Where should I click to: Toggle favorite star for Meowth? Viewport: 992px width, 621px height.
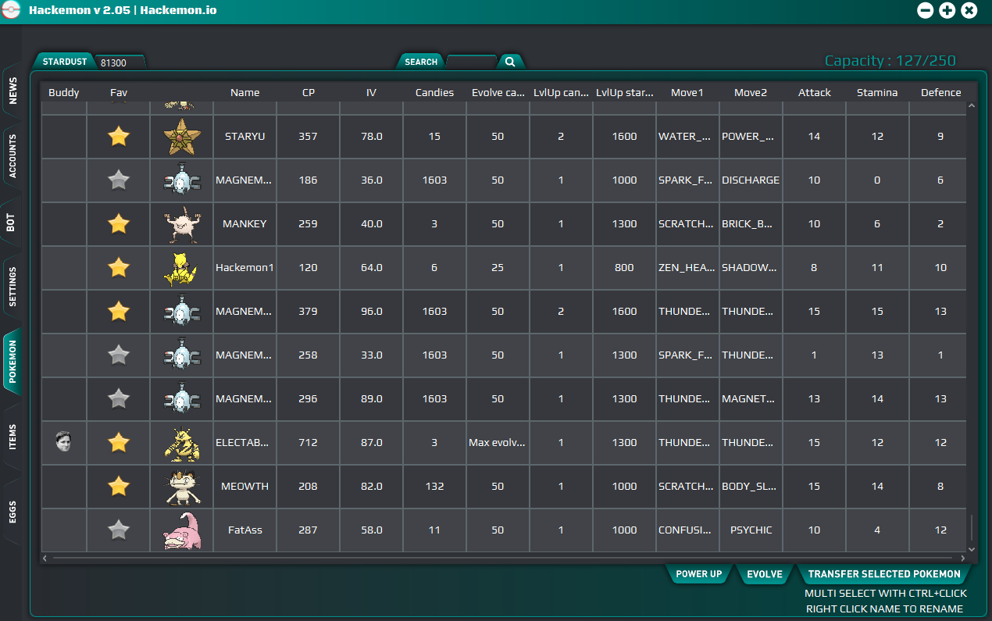[118, 487]
